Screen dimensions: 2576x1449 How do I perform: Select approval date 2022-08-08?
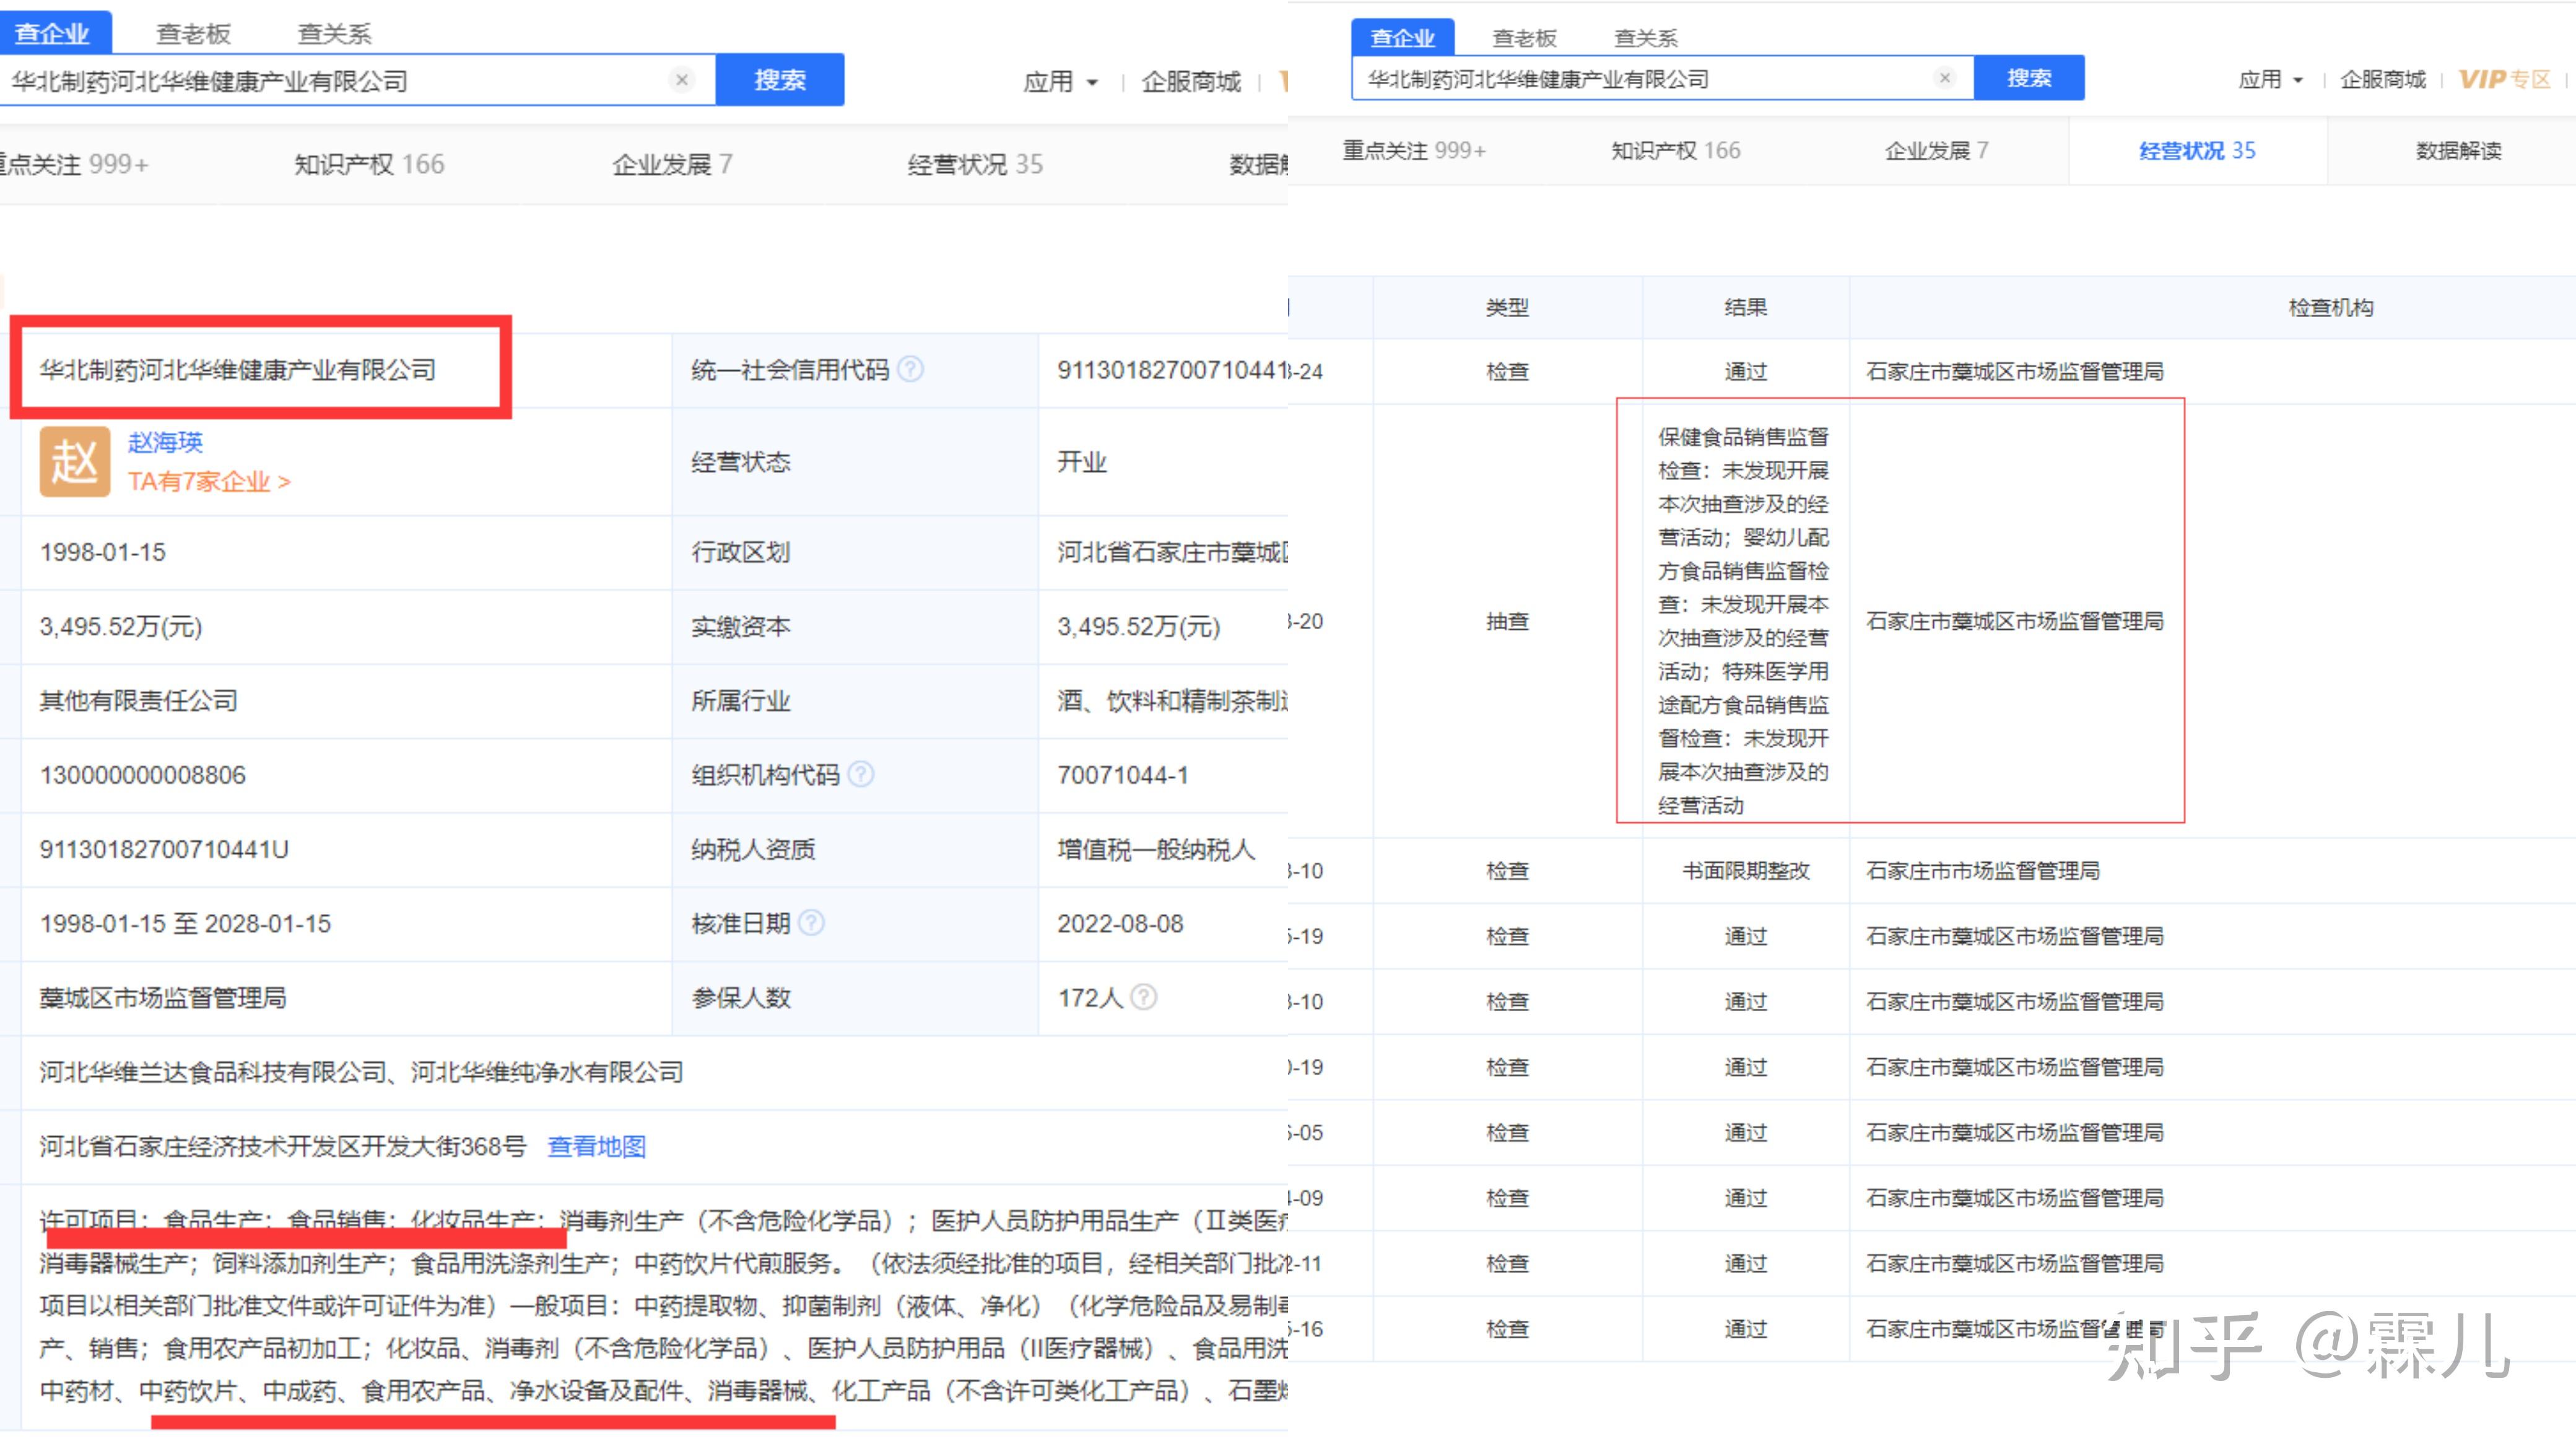[1120, 923]
